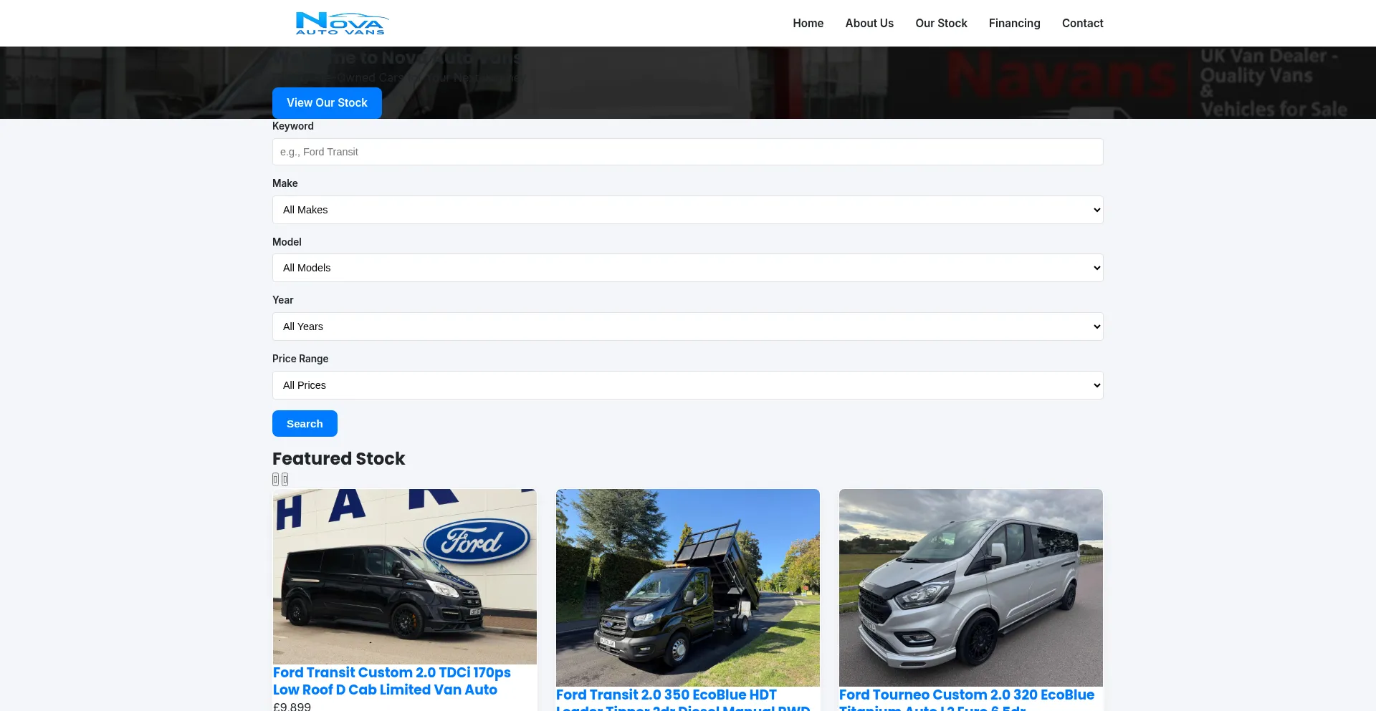Click the Nova Auto Vans logo
Screen dimensions: 1376x711
(342, 23)
